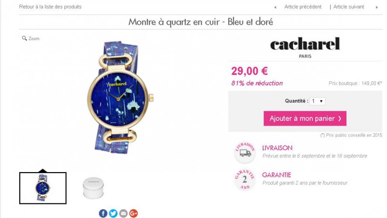Screen dimensions: 387x218
Task: Select the blue watch thumbnail
Action: (43, 188)
